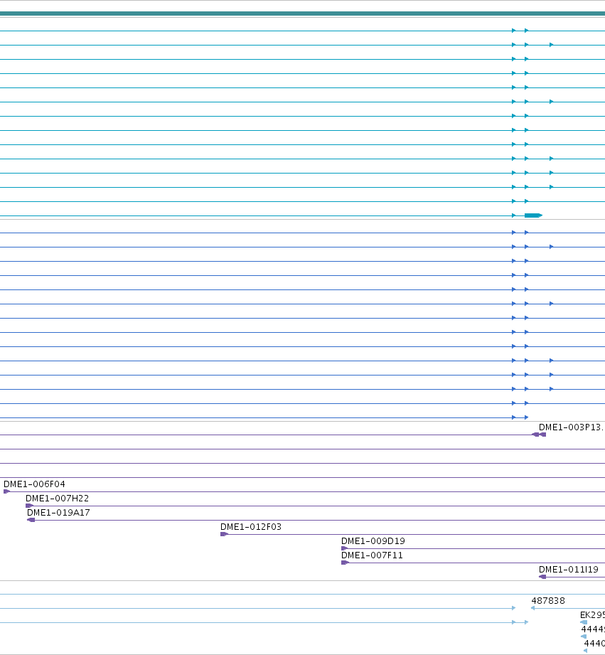The image size is (605, 655).
Task: Click the DME1-006F04 feature label
Action: 34,484
